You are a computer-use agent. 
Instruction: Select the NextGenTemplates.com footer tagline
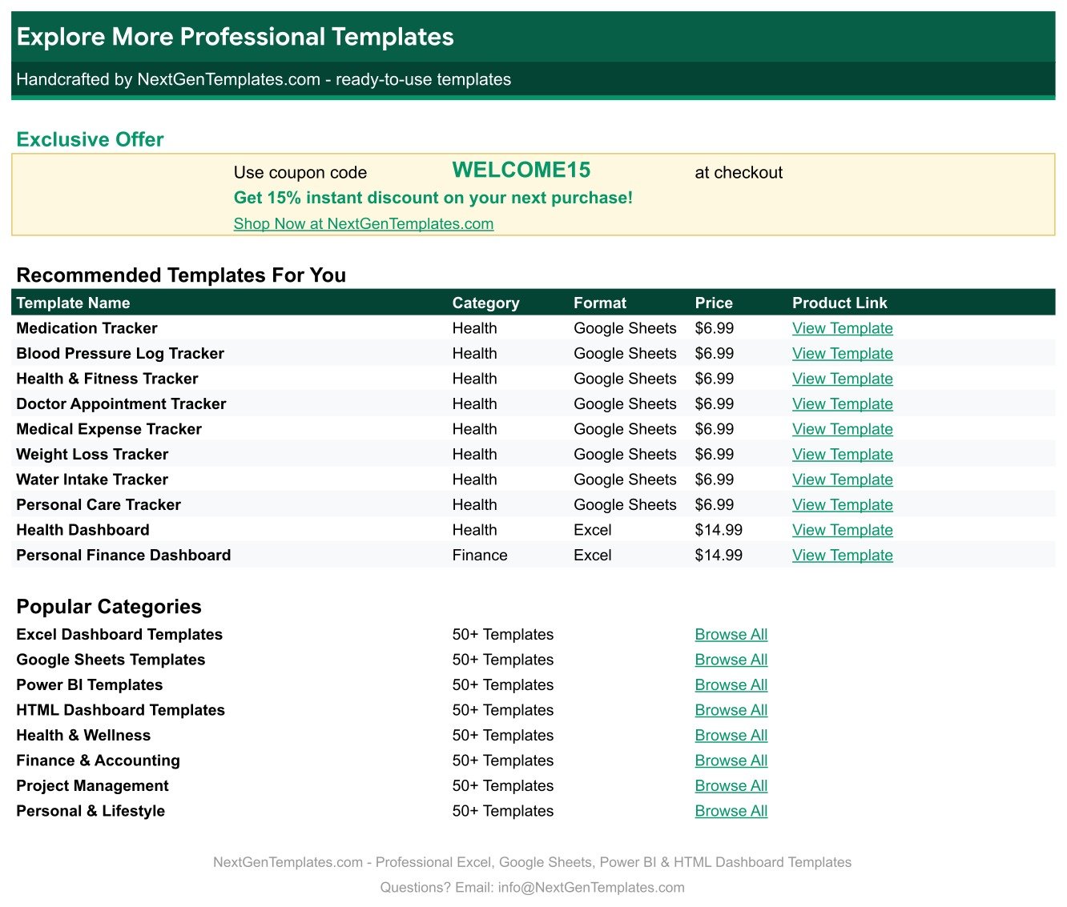533,862
